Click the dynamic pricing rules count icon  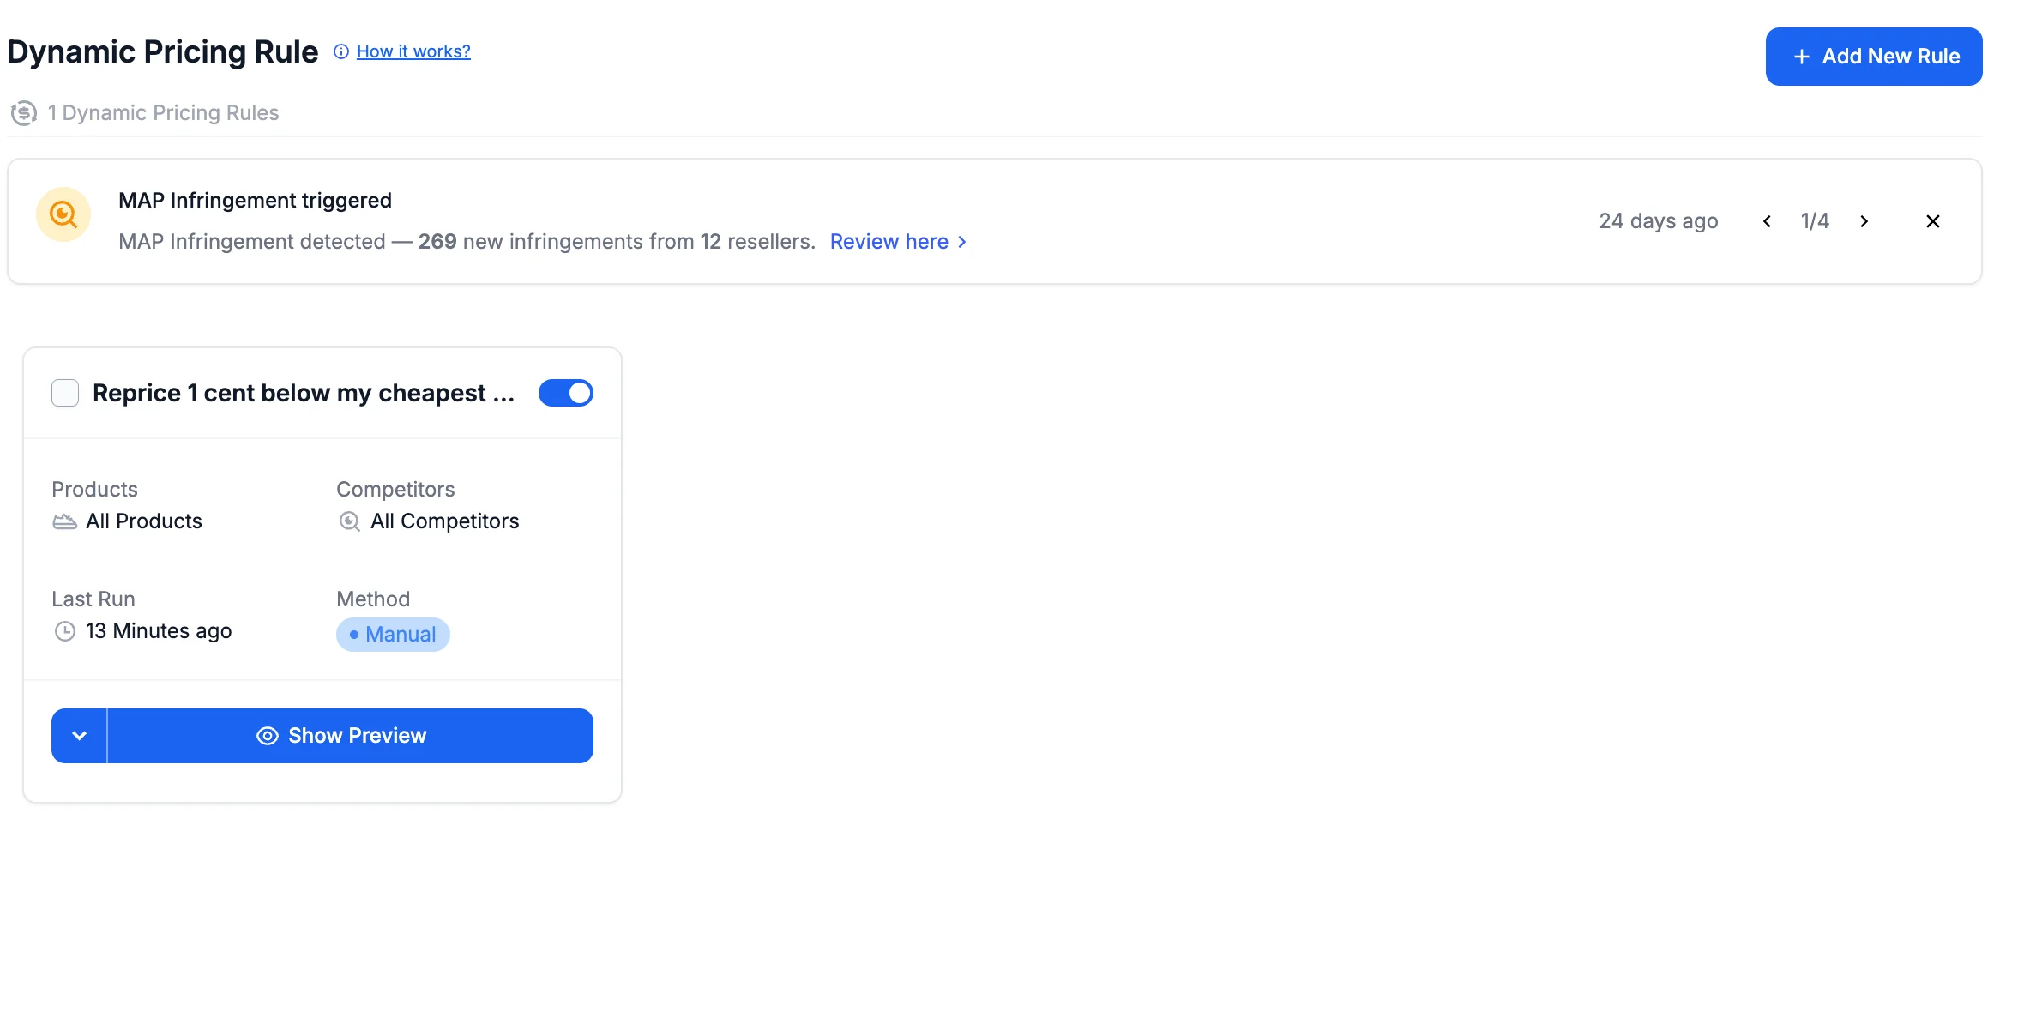24,113
